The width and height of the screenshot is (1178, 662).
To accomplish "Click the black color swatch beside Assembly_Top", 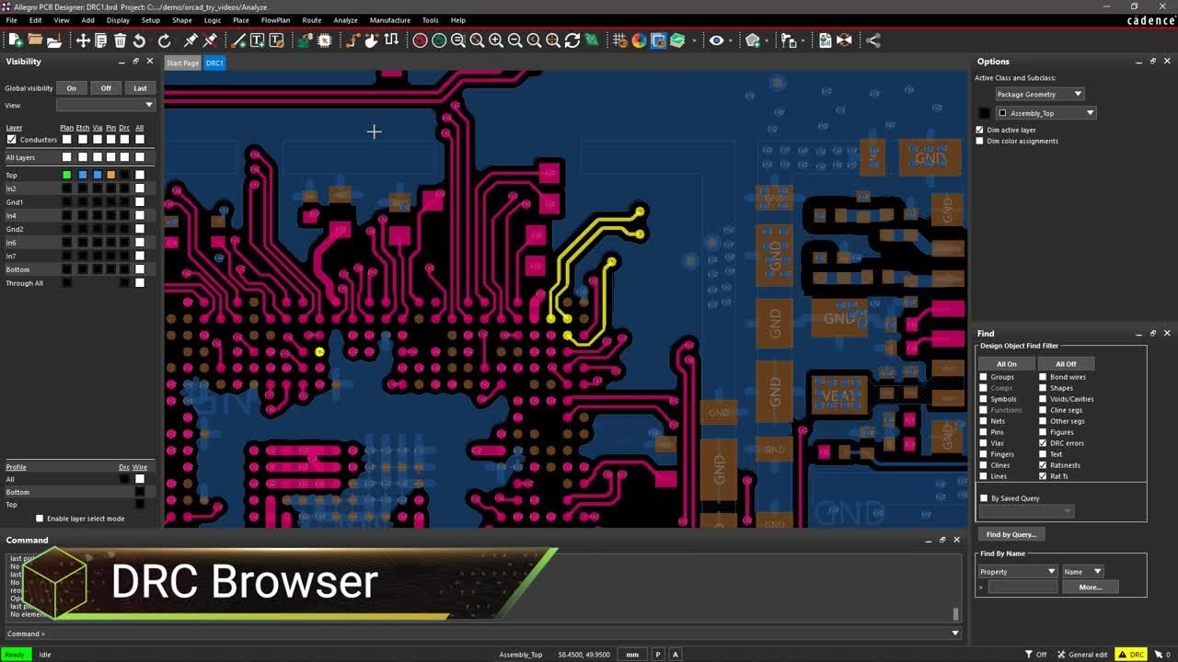I will pyautogui.click(x=984, y=113).
